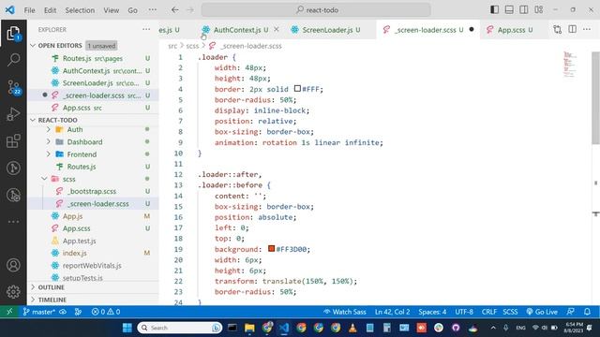Screen dimensions: 600x337
Task: Open changes compare icon in editor toolbar
Action: (x=558, y=29)
